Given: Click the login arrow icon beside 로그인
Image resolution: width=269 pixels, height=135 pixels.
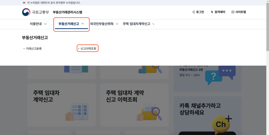Looking at the screenshot, I should coord(193,12).
